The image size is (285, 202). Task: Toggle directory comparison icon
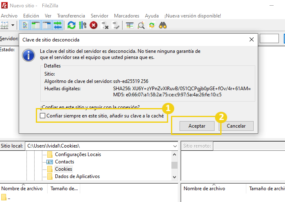[x=141, y=25]
